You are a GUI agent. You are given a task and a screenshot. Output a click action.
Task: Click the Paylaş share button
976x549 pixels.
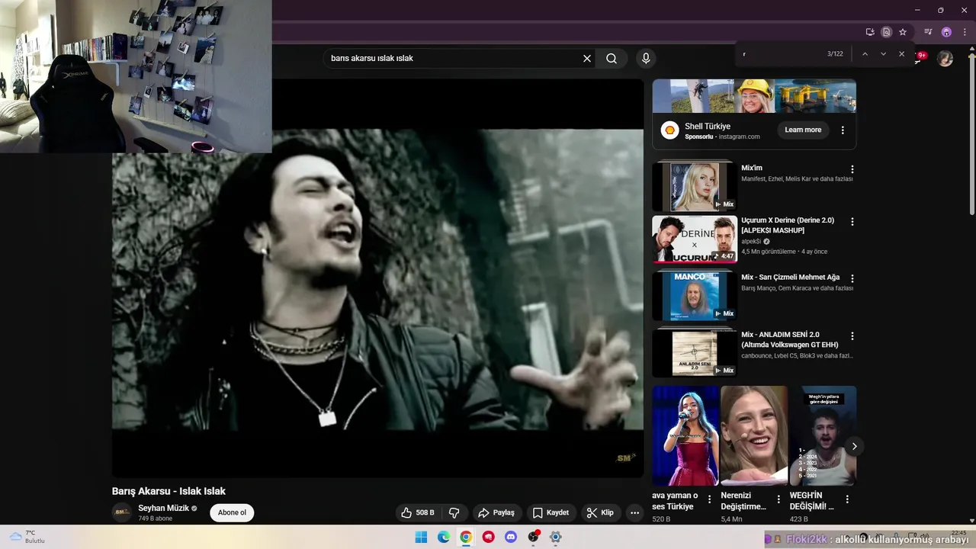pos(497,513)
